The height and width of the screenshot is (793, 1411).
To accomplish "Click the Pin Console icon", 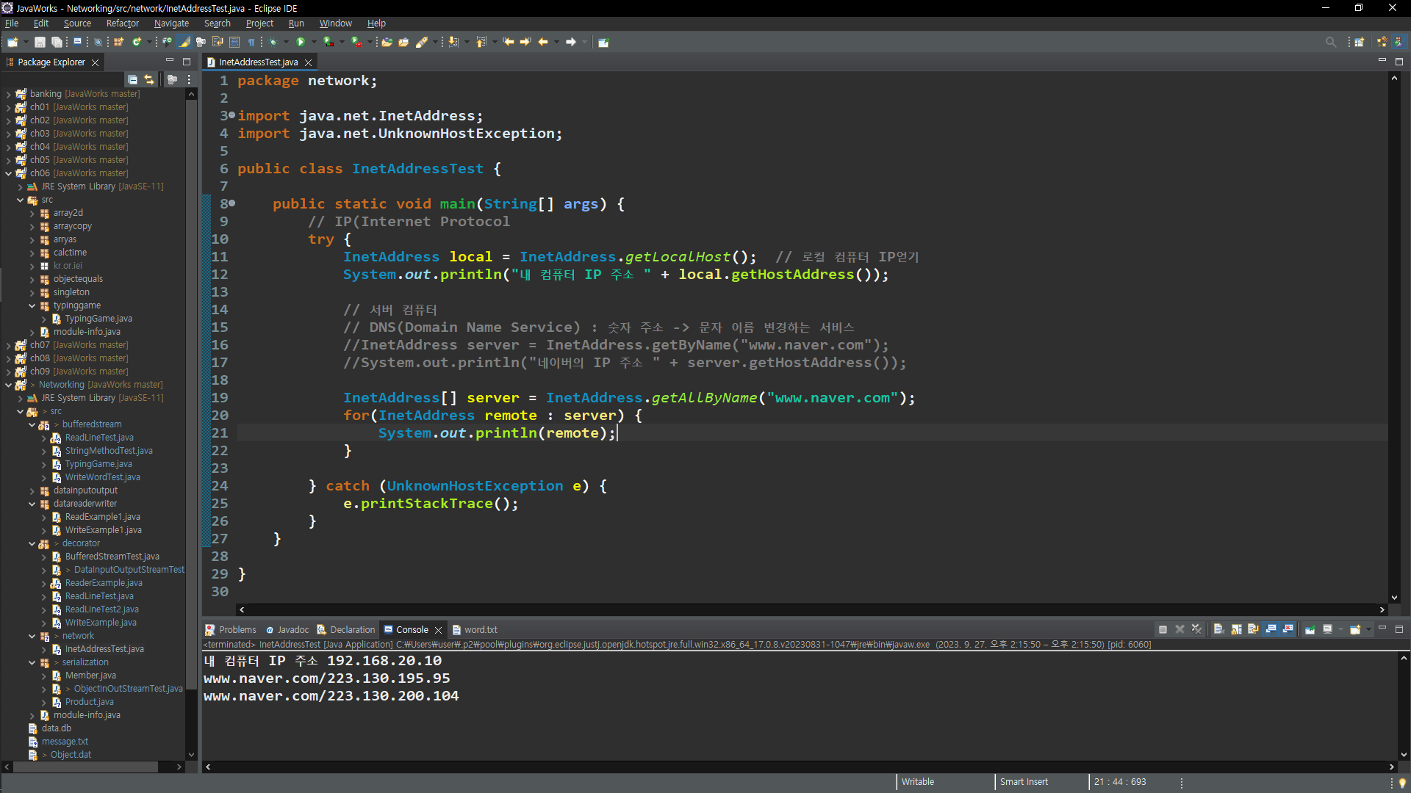I will click(1310, 629).
